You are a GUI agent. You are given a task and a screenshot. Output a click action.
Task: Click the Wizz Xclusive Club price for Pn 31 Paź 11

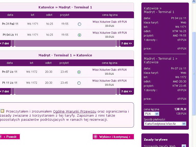(110, 22)
